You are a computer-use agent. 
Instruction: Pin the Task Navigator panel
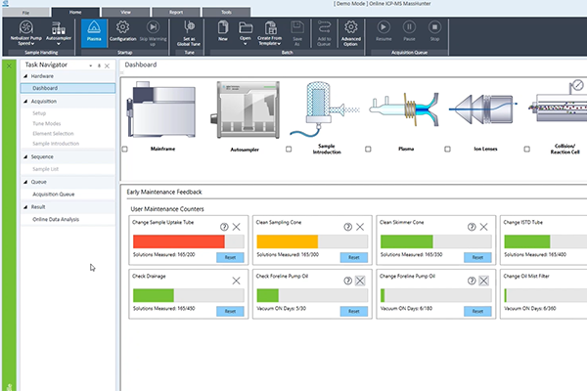pos(99,65)
